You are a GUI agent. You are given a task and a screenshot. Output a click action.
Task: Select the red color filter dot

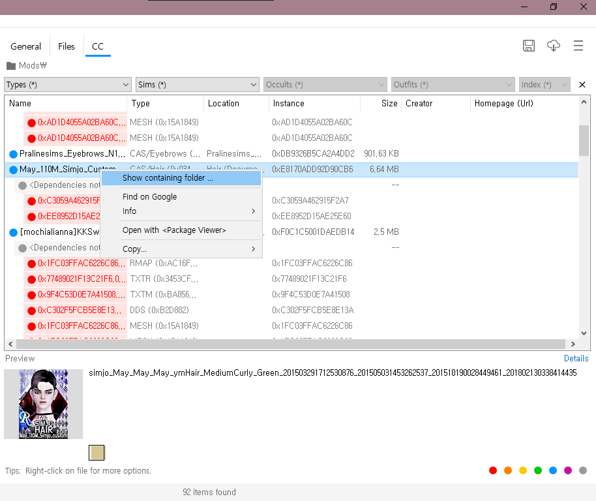click(493, 470)
